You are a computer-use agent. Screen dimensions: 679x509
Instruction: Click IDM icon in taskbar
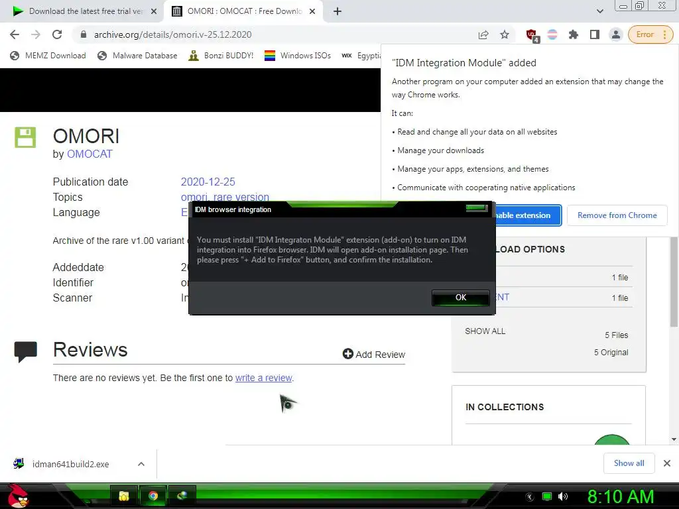[182, 496]
